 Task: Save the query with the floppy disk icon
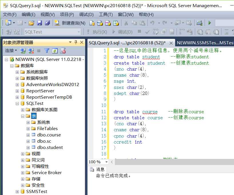pyautogui.click(x=39, y=23)
